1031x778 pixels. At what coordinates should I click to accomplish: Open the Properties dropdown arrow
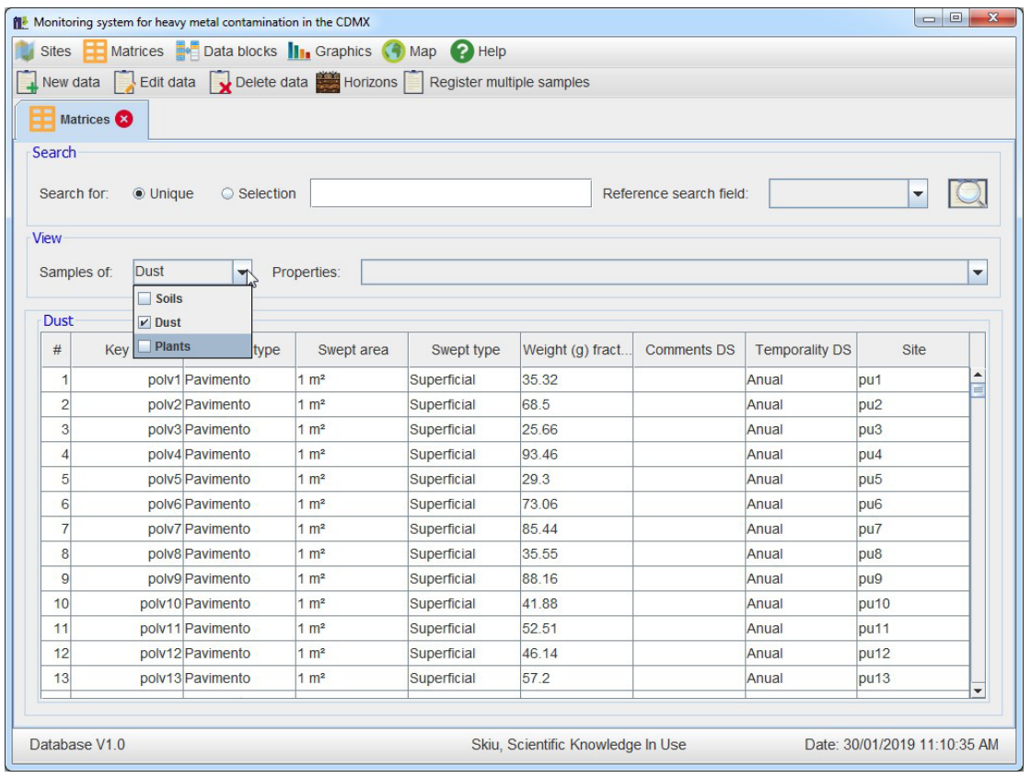(977, 273)
